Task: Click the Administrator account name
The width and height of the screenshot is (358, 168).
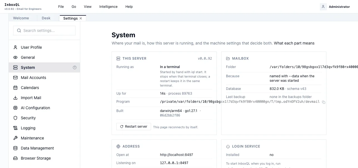Action: click(x=339, y=7)
